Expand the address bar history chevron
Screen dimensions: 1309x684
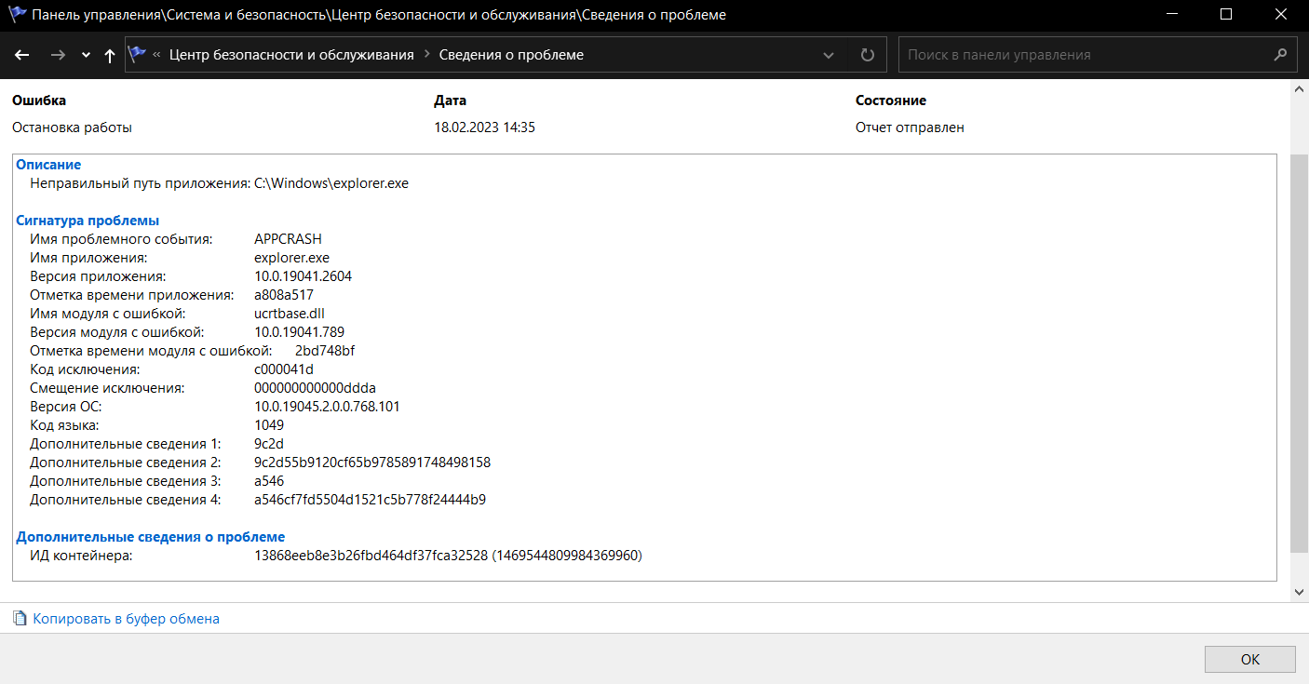click(829, 55)
